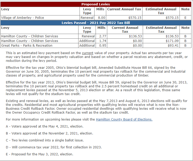
Task: Click 'Additional' type in the 1.74 mills row
Action: (x=87, y=41)
